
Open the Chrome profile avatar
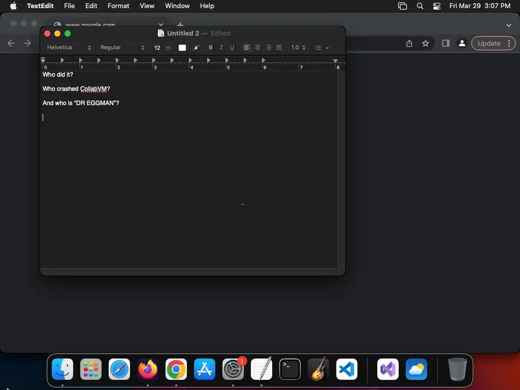click(462, 43)
